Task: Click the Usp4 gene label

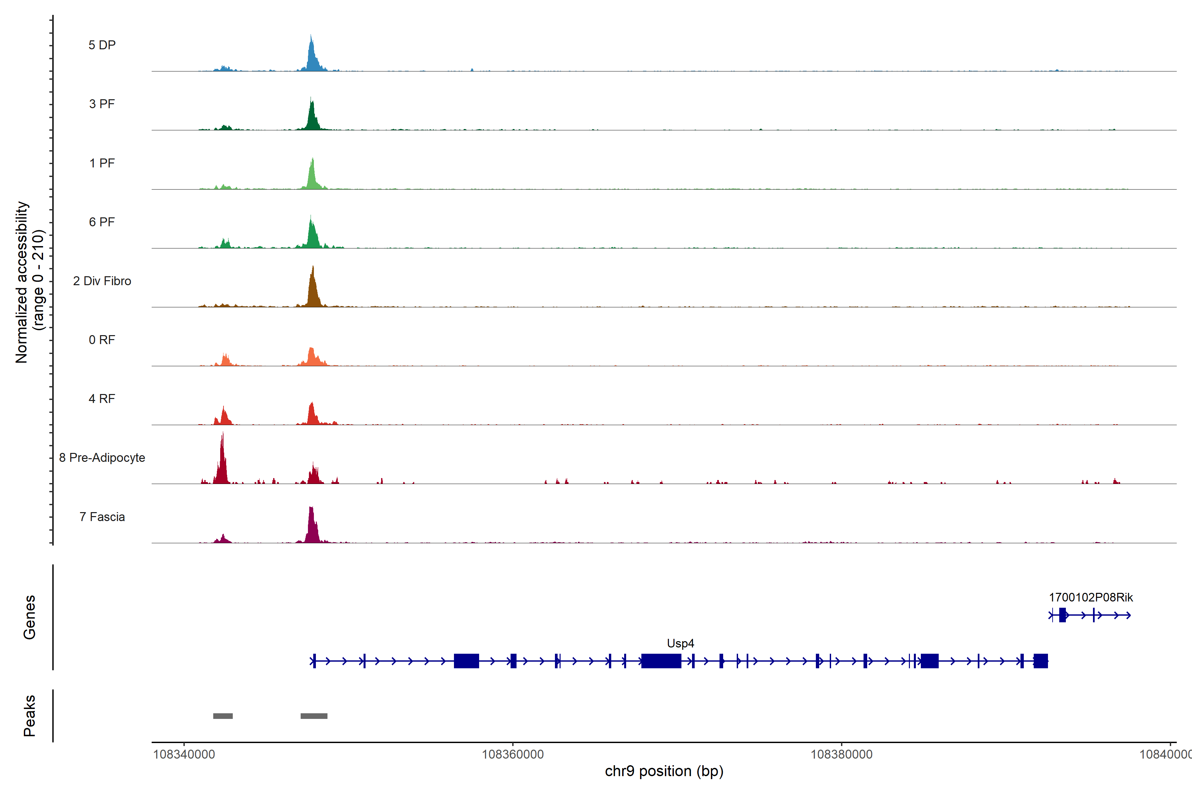Action: point(680,643)
